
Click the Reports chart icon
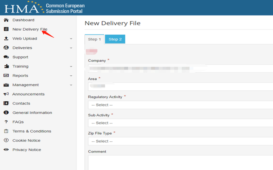pyautogui.click(x=6, y=76)
